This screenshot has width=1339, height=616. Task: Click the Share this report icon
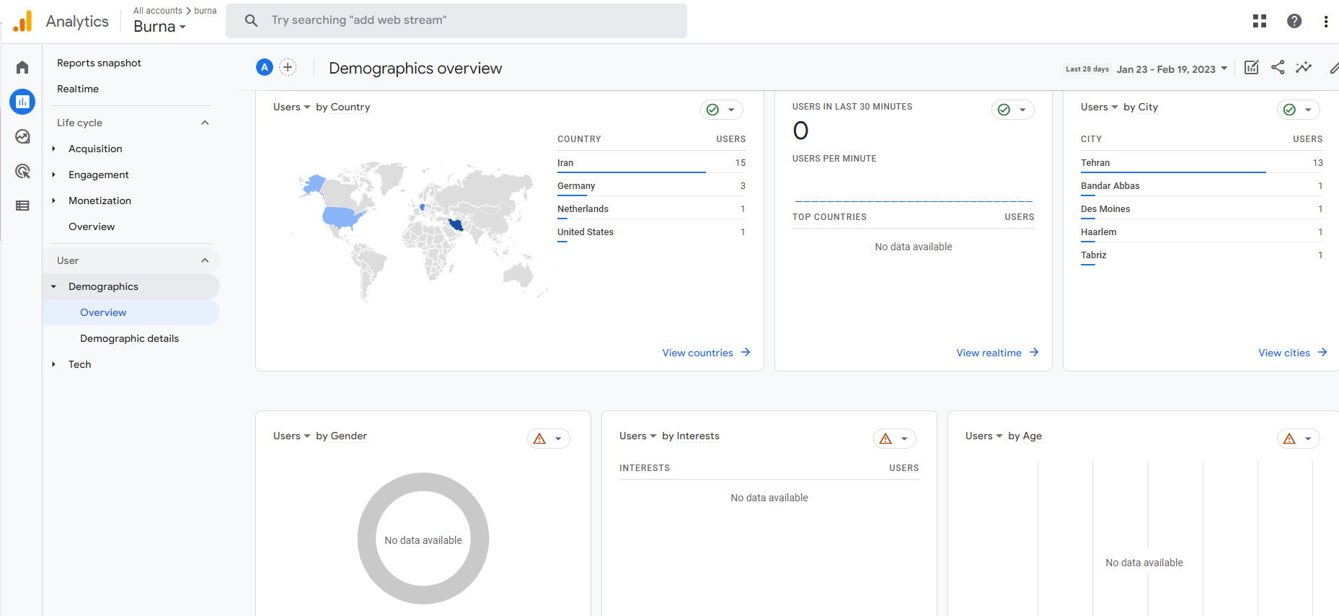pyautogui.click(x=1278, y=67)
